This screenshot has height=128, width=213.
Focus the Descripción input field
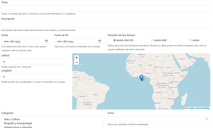click(106, 25)
